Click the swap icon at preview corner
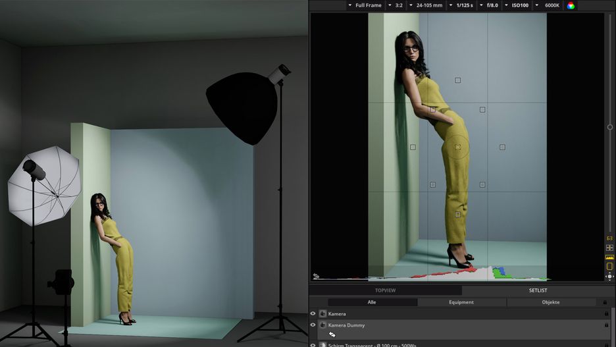Screen dimensions: 616x347 (x=316, y=277)
